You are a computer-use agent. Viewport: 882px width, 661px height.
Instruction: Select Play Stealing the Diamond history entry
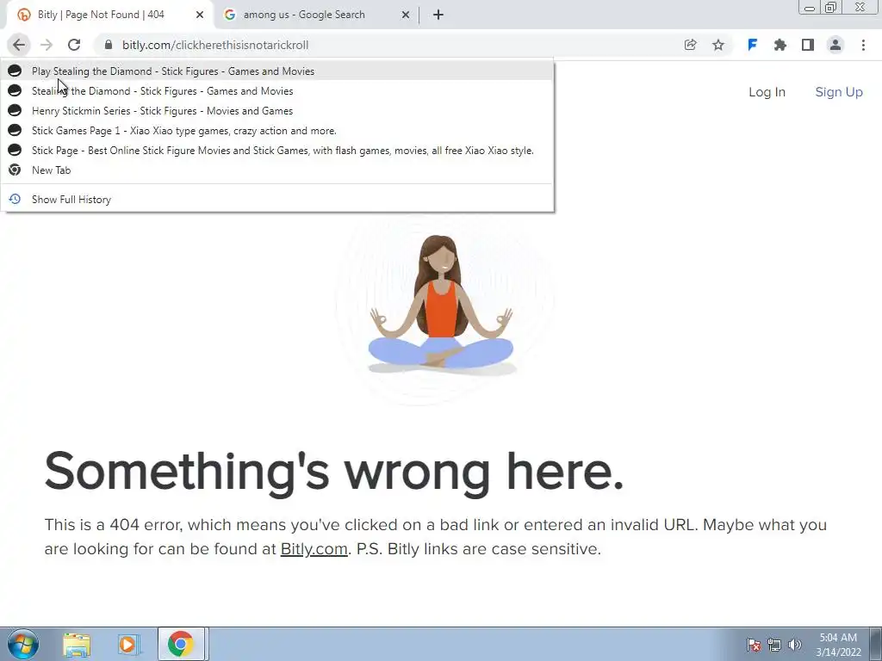pyautogui.click(x=277, y=71)
